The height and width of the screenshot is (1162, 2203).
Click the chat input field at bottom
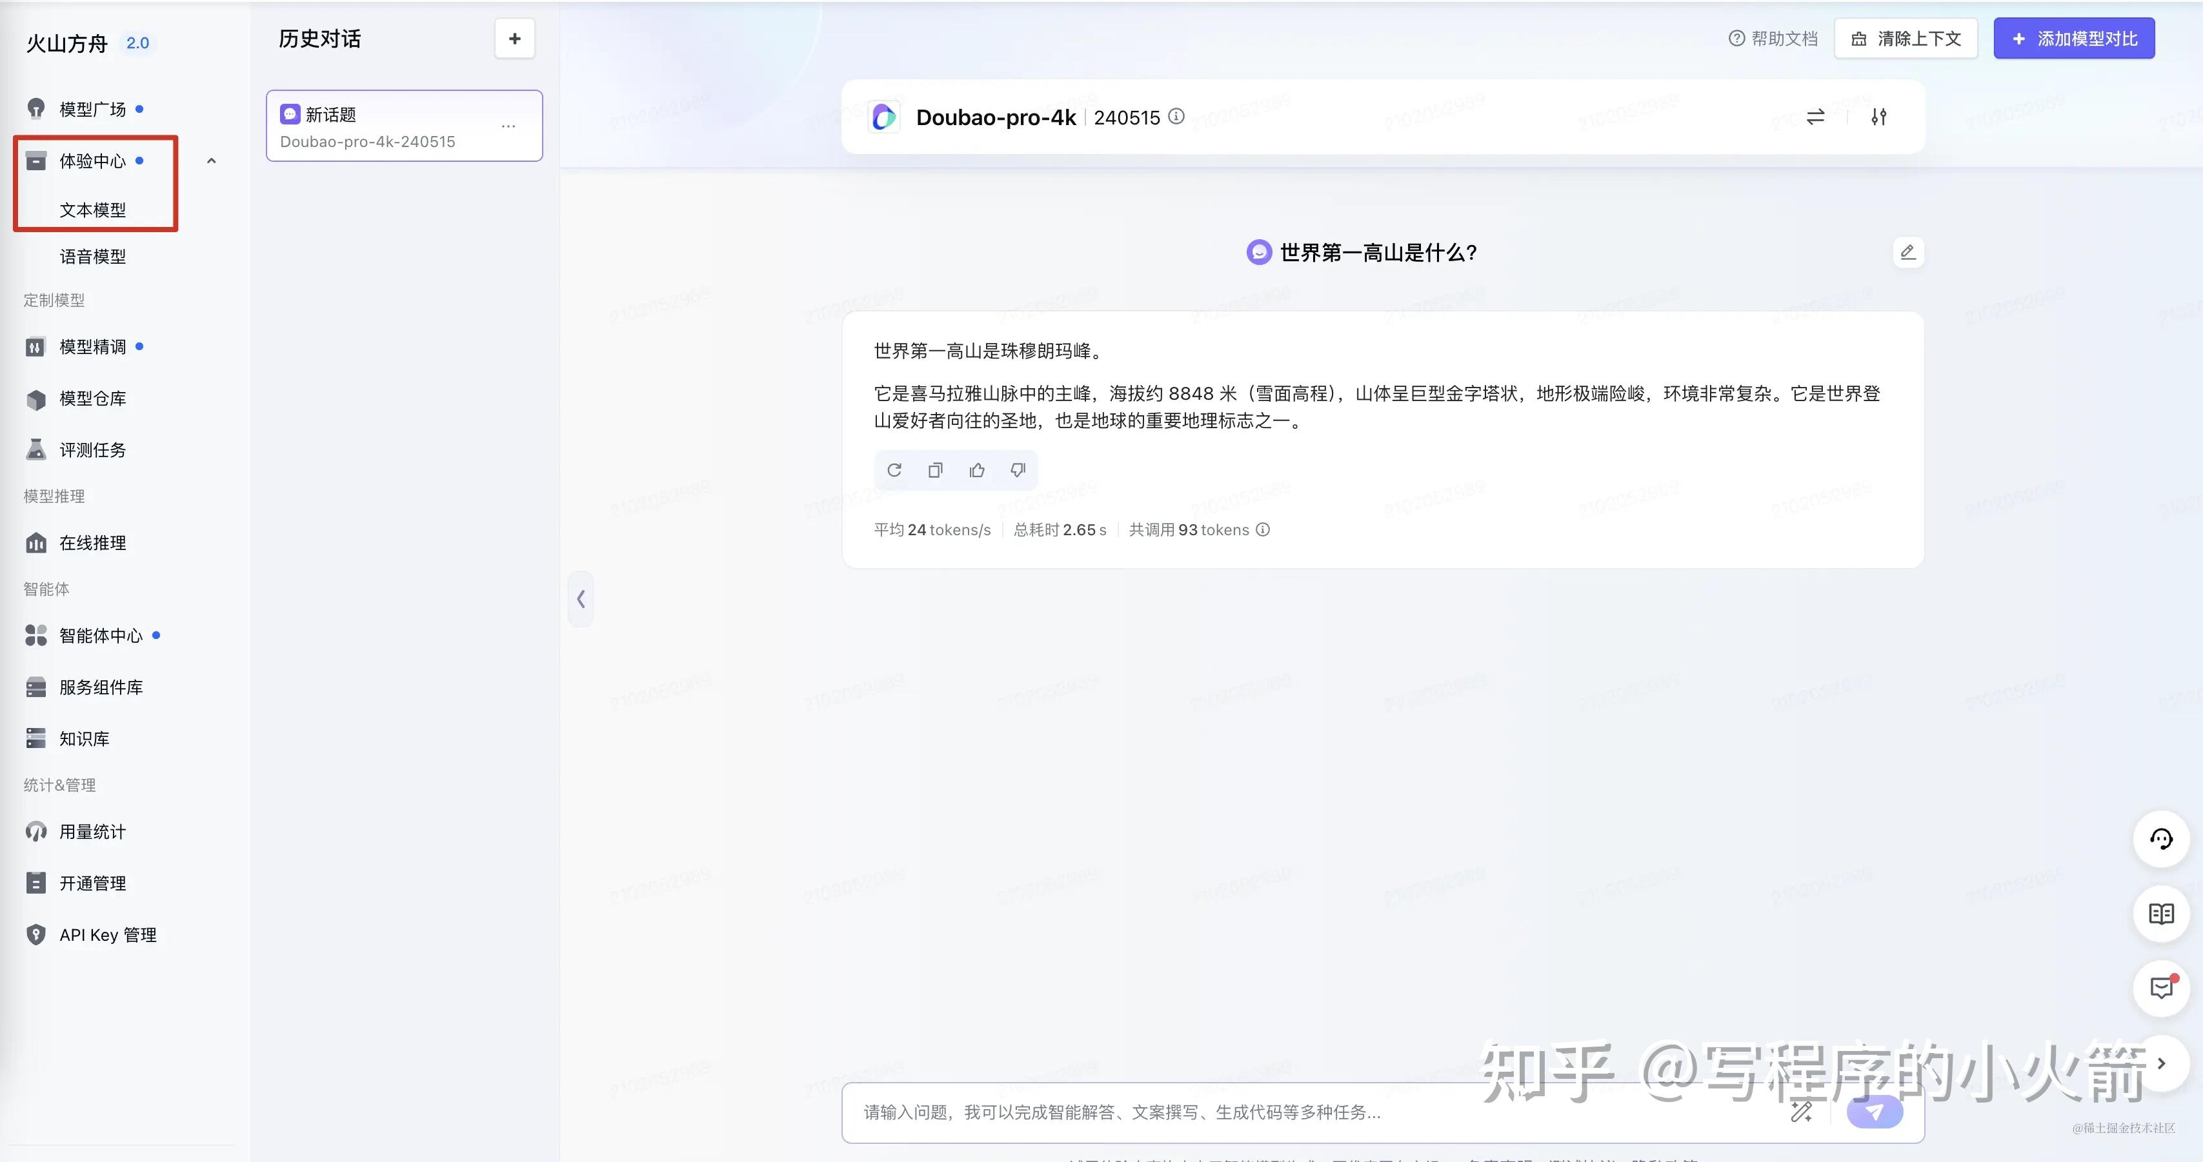pyautogui.click(x=1283, y=1112)
